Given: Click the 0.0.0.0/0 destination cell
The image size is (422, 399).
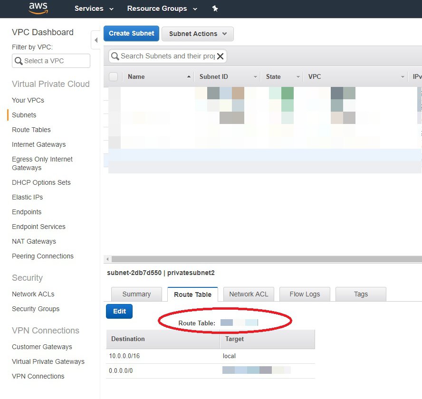Looking at the screenshot, I should pos(121,371).
